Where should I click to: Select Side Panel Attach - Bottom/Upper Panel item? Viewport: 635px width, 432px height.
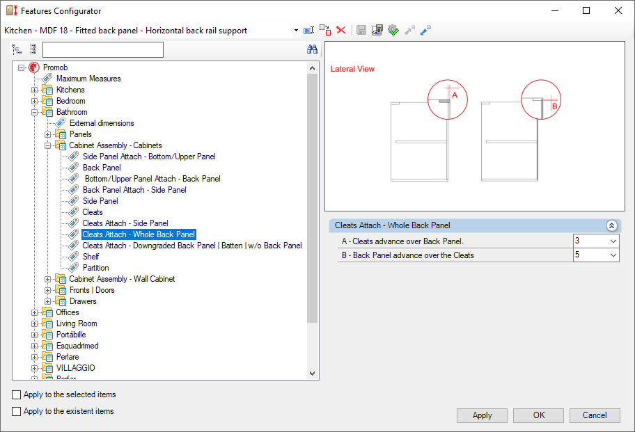[149, 157]
